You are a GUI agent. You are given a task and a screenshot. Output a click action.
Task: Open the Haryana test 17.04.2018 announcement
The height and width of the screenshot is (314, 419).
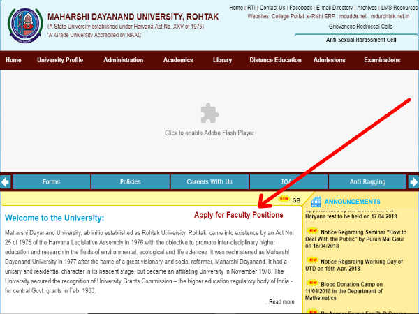[x=351, y=215]
